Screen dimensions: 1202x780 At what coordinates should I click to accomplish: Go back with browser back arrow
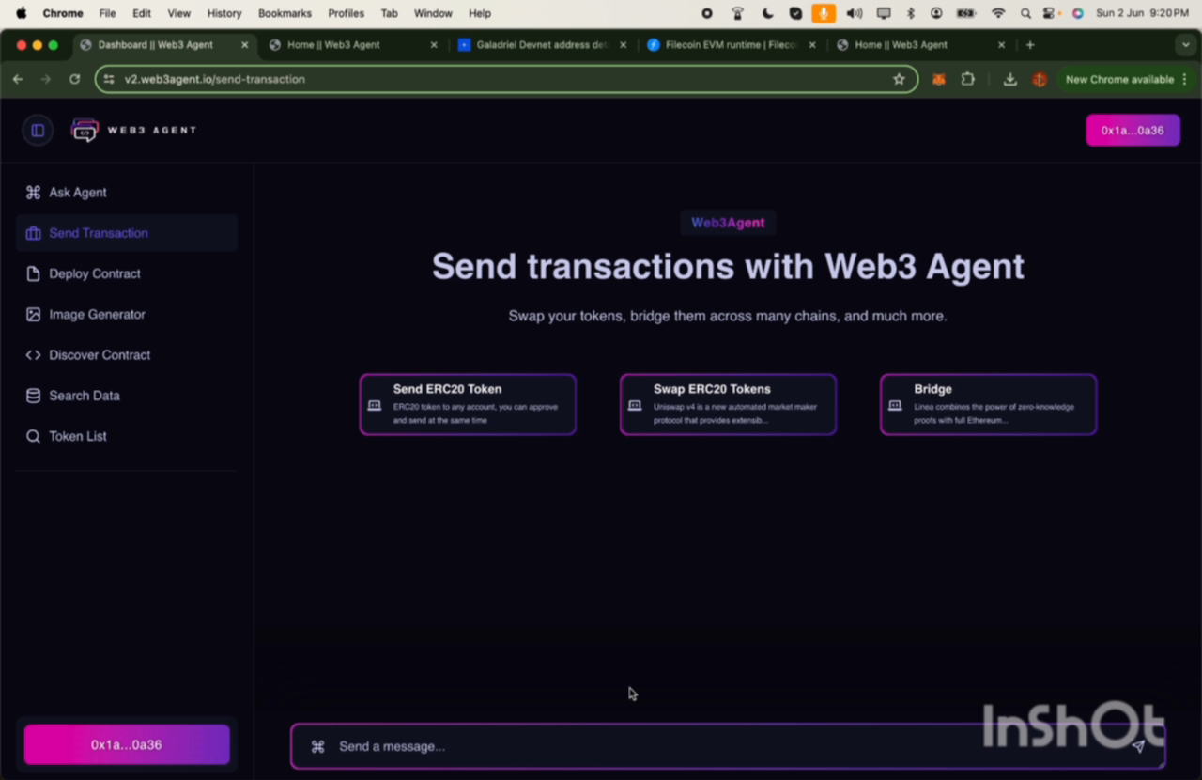tap(18, 79)
